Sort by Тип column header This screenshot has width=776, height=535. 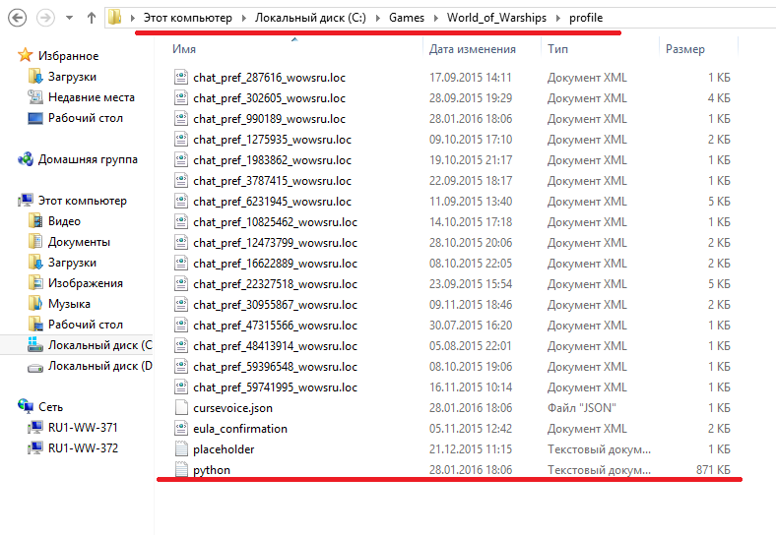coord(557,49)
